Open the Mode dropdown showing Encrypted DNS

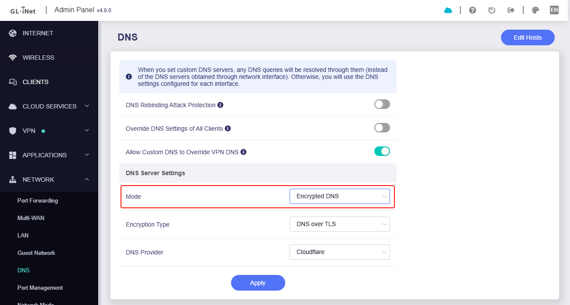tap(339, 197)
